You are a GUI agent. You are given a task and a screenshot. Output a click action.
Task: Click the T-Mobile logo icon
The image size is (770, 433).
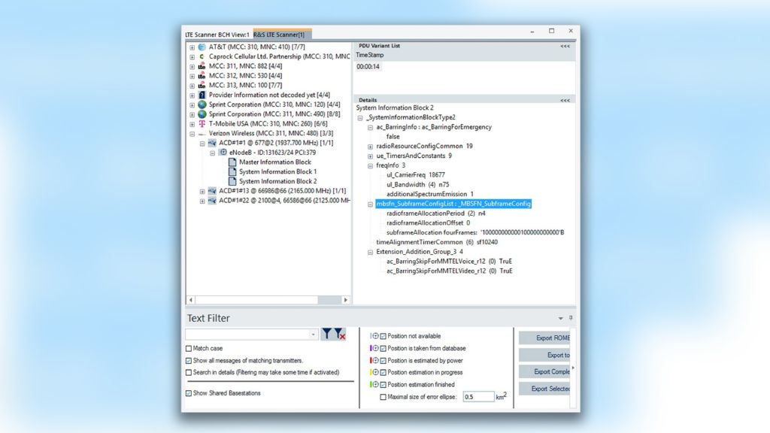pos(202,123)
